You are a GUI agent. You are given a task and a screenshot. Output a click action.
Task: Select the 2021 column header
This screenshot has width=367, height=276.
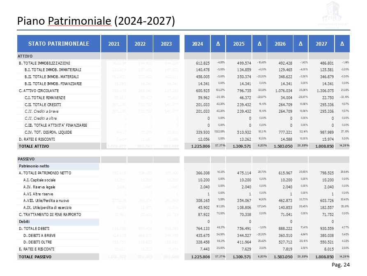[114, 44]
